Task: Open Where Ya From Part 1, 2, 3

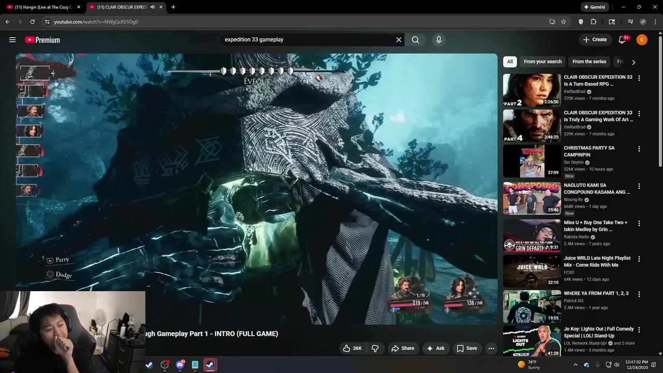Action: click(596, 293)
